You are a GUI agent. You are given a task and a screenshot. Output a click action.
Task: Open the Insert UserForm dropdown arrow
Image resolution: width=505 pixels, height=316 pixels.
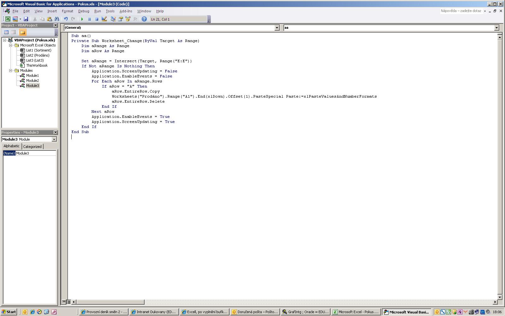coord(20,19)
